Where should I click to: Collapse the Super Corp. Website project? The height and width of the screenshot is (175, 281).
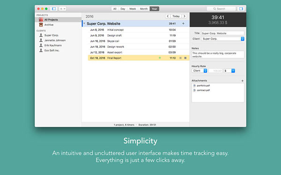(x=84, y=24)
